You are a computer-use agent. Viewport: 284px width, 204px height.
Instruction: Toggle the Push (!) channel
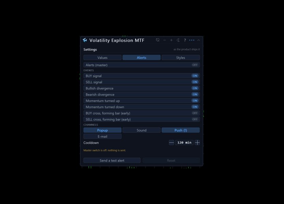(181, 130)
